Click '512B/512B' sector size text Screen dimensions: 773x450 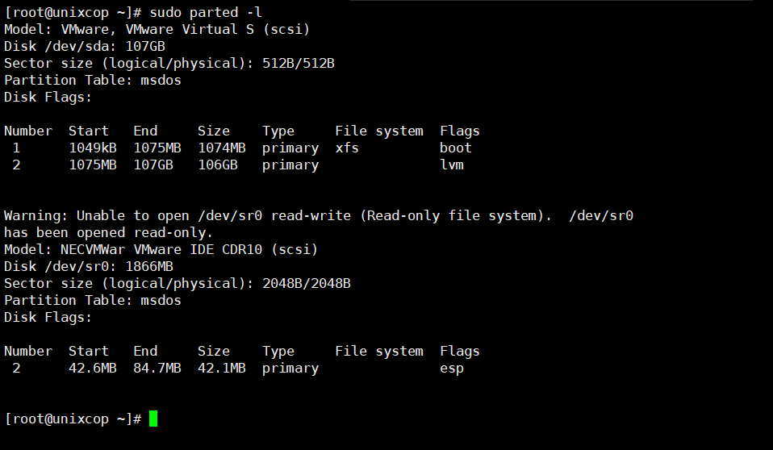(299, 63)
